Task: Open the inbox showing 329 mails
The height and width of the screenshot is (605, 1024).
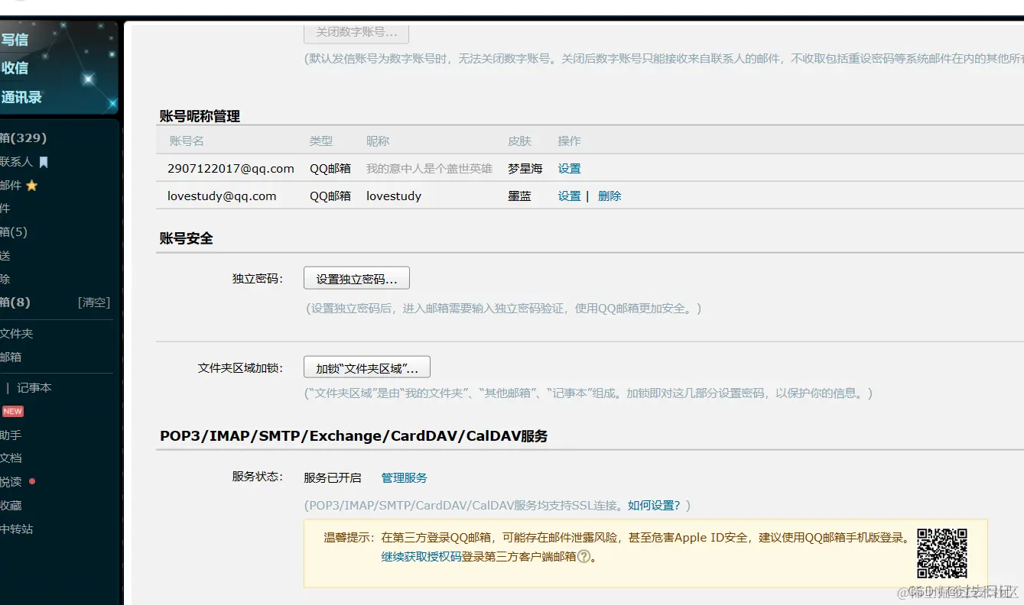Action: coord(23,137)
